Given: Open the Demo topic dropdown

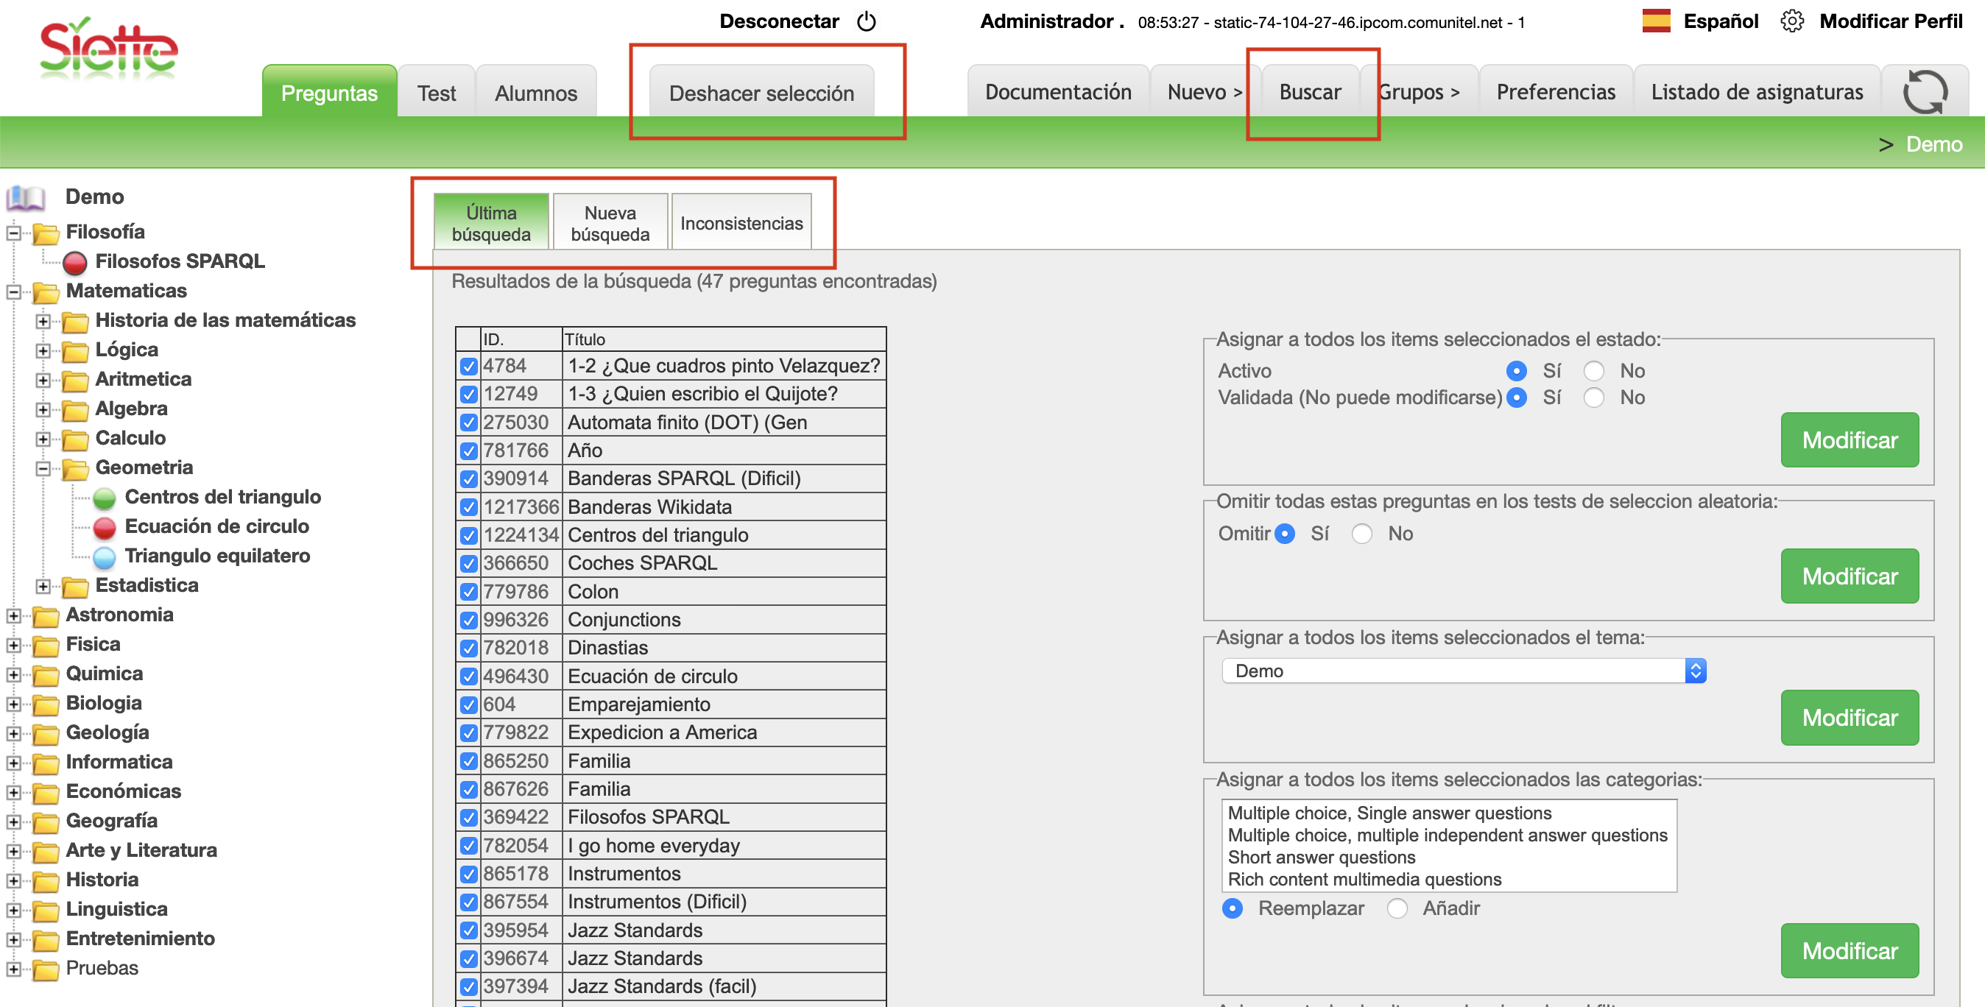Looking at the screenshot, I should (x=1463, y=671).
